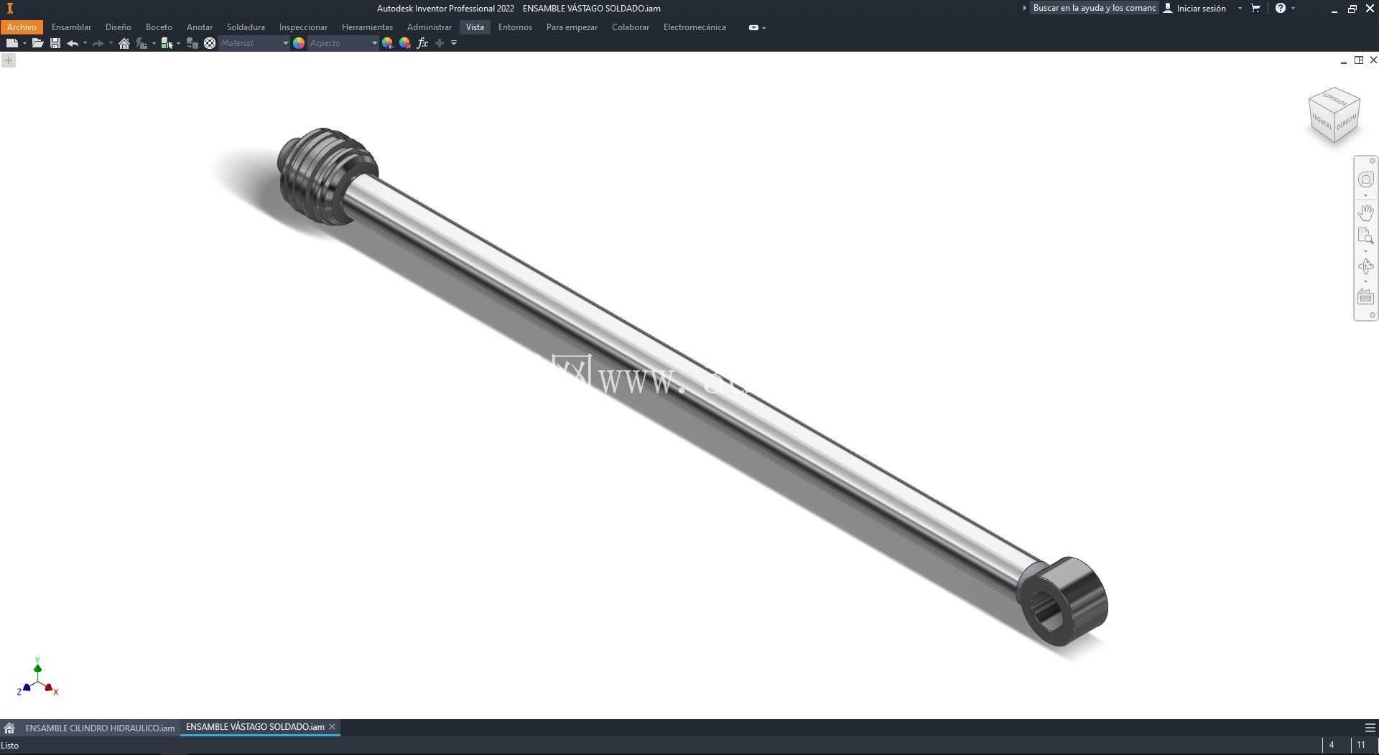Click Iniciar sesión sign-in button

[1194, 9]
